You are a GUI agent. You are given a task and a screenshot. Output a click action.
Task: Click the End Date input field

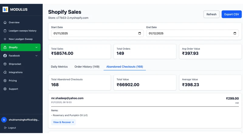pyautogui.click(x=193, y=33)
